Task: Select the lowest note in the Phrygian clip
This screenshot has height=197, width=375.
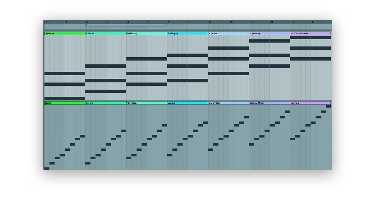Action: click(129, 158)
